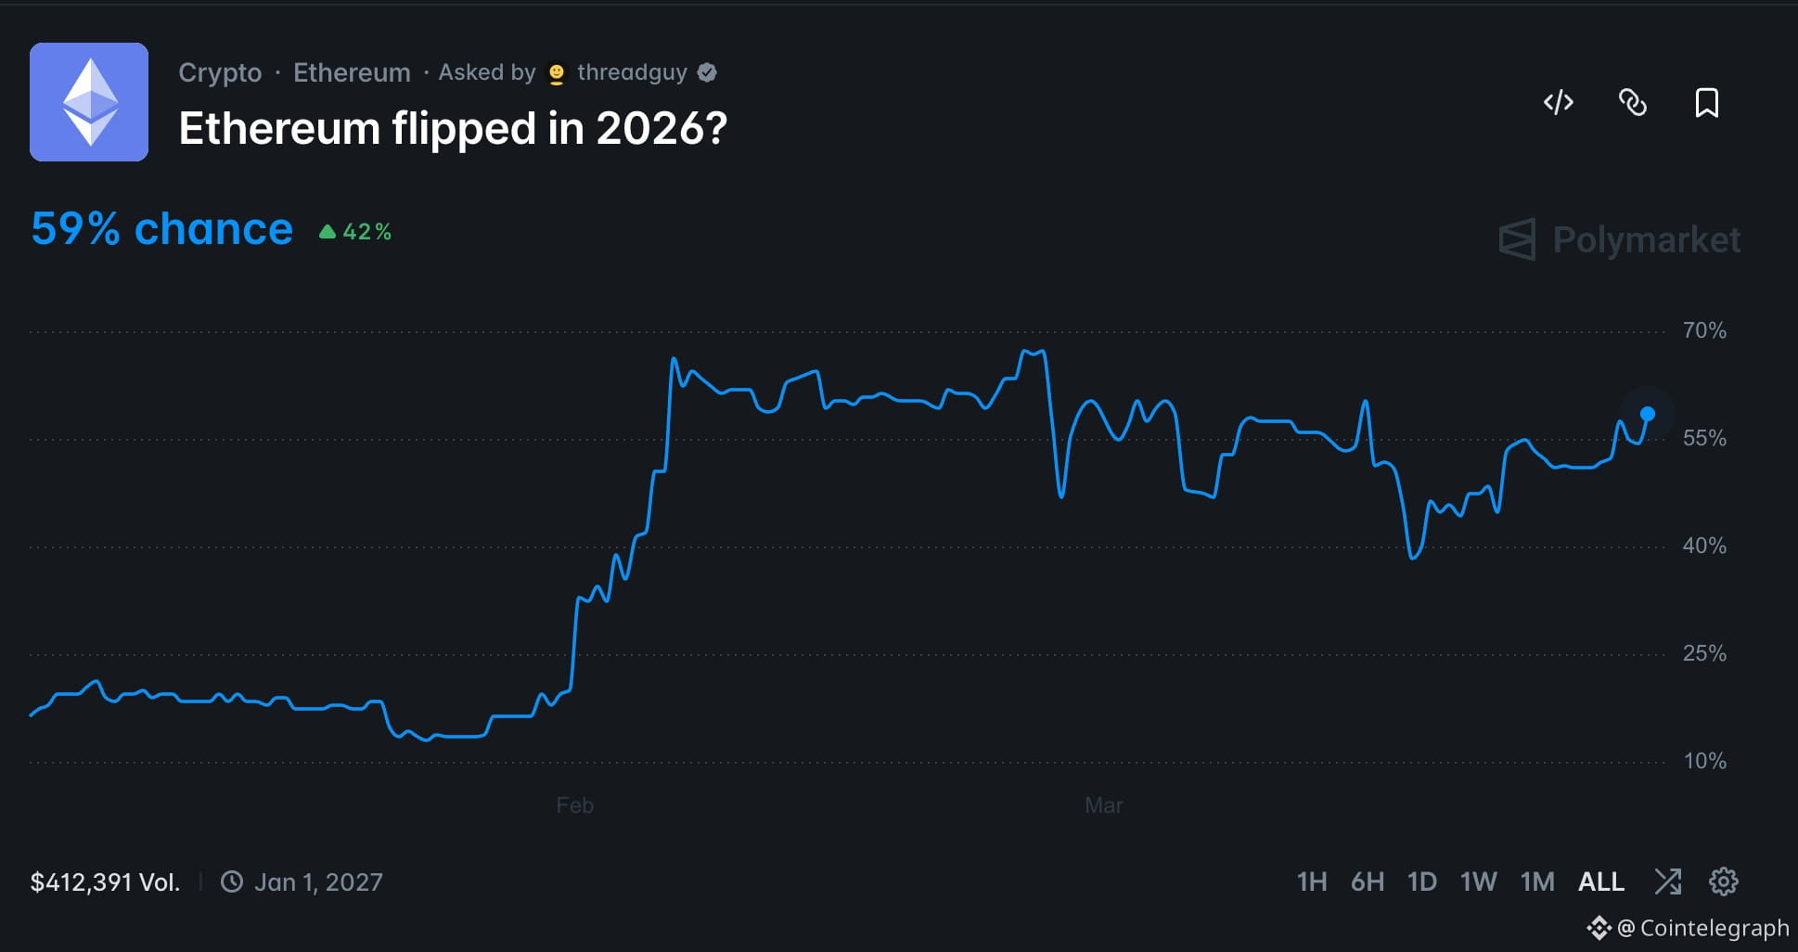Click threadguy's username
This screenshot has width=1798, height=952.
coord(632,71)
